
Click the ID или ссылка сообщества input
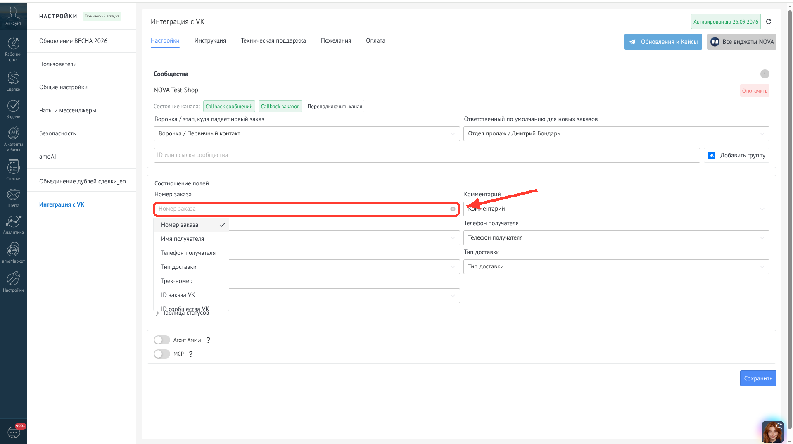427,155
